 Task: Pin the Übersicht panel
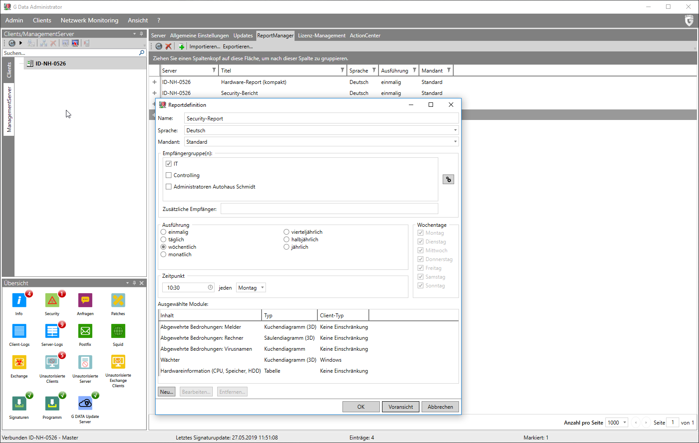click(134, 283)
